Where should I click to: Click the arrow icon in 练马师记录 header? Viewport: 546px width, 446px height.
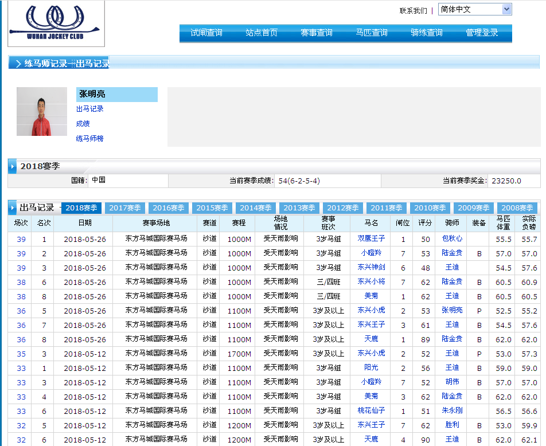coord(18,64)
